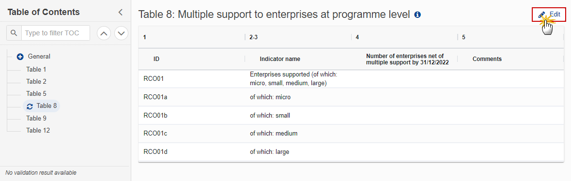Collapse the Table of Contents panel
The width and height of the screenshot is (571, 181).
coord(121,13)
